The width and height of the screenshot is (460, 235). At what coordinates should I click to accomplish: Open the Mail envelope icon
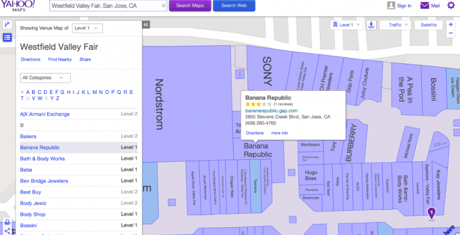425,6
